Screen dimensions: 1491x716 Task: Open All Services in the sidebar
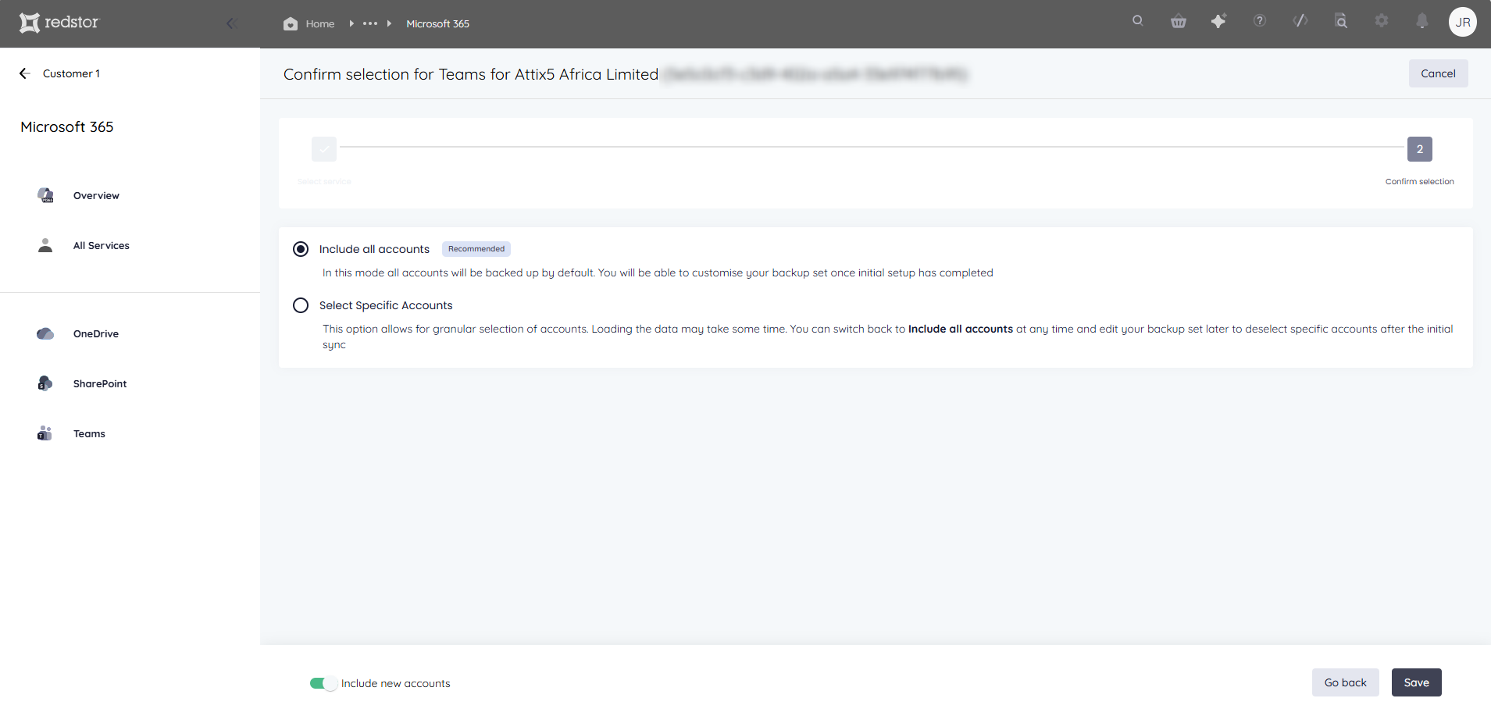(x=102, y=246)
